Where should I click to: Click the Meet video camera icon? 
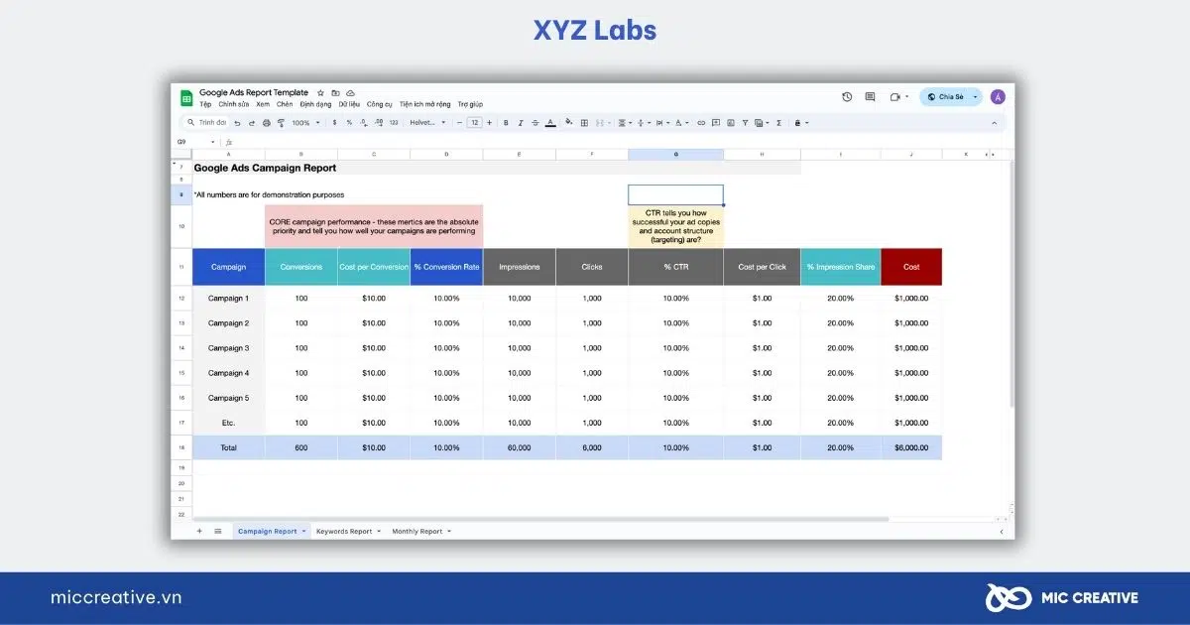click(895, 96)
